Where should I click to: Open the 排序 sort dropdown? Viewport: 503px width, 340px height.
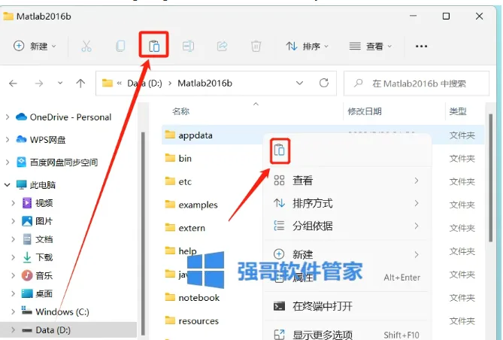308,46
